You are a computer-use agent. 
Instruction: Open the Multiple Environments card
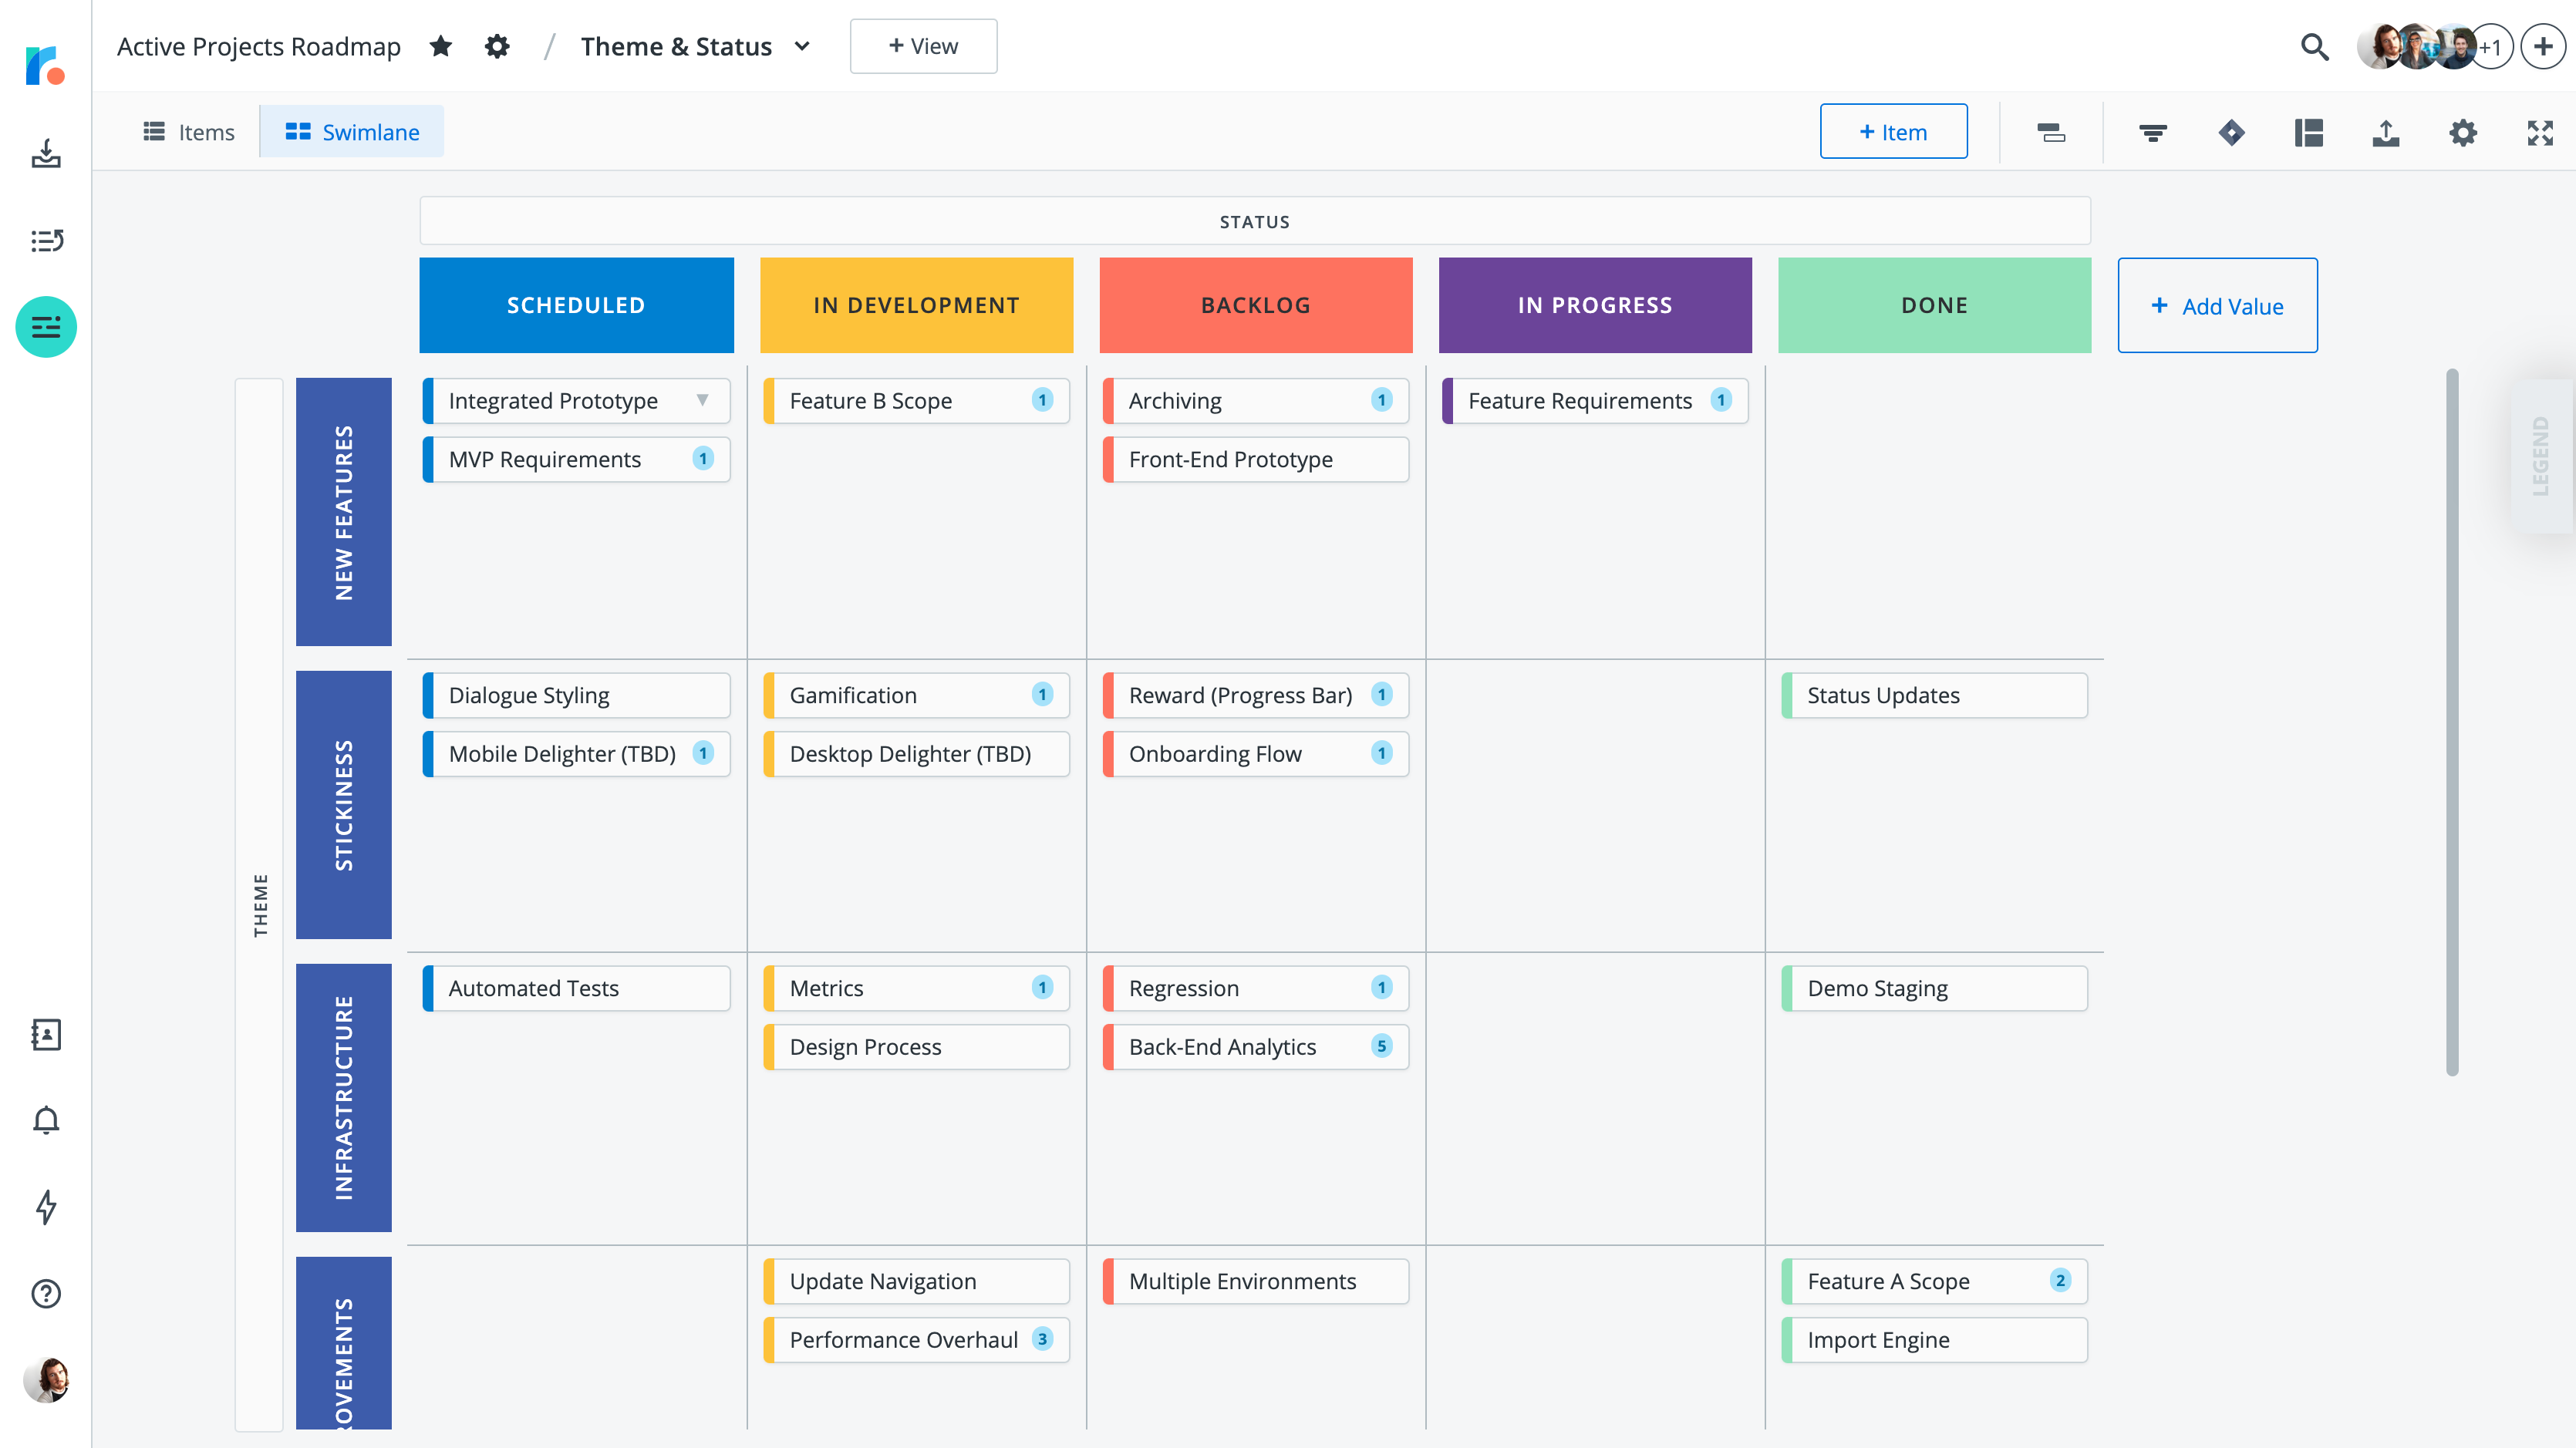tap(1256, 1281)
